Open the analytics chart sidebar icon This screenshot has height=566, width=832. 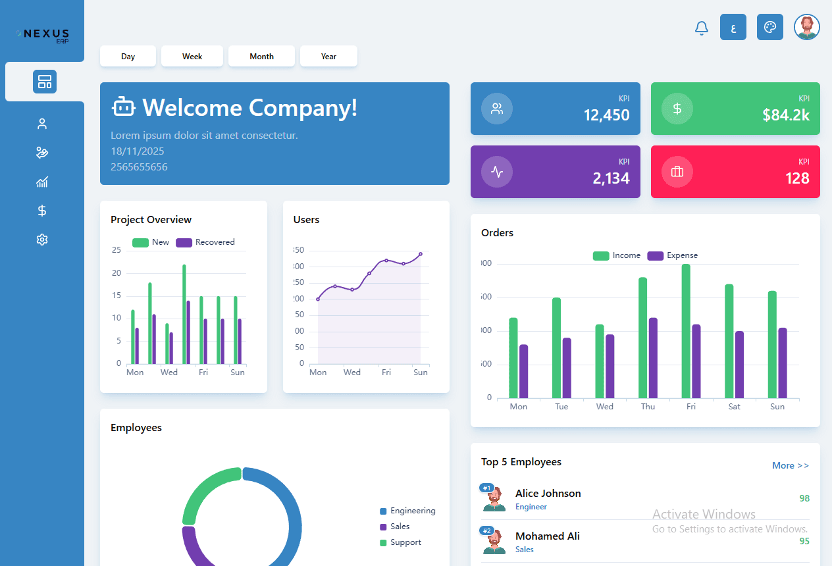[x=42, y=182]
